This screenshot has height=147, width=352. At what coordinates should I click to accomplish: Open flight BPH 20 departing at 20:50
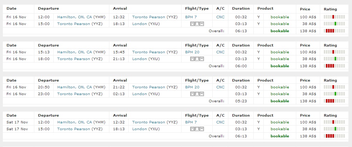point(192,87)
